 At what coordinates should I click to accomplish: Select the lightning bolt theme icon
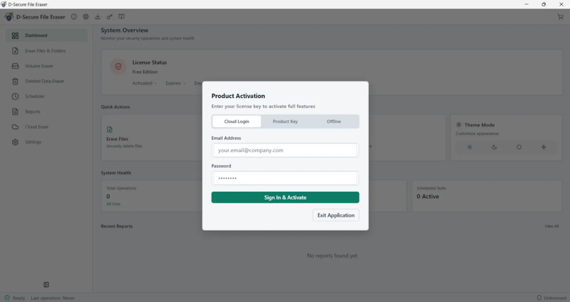tap(544, 147)
